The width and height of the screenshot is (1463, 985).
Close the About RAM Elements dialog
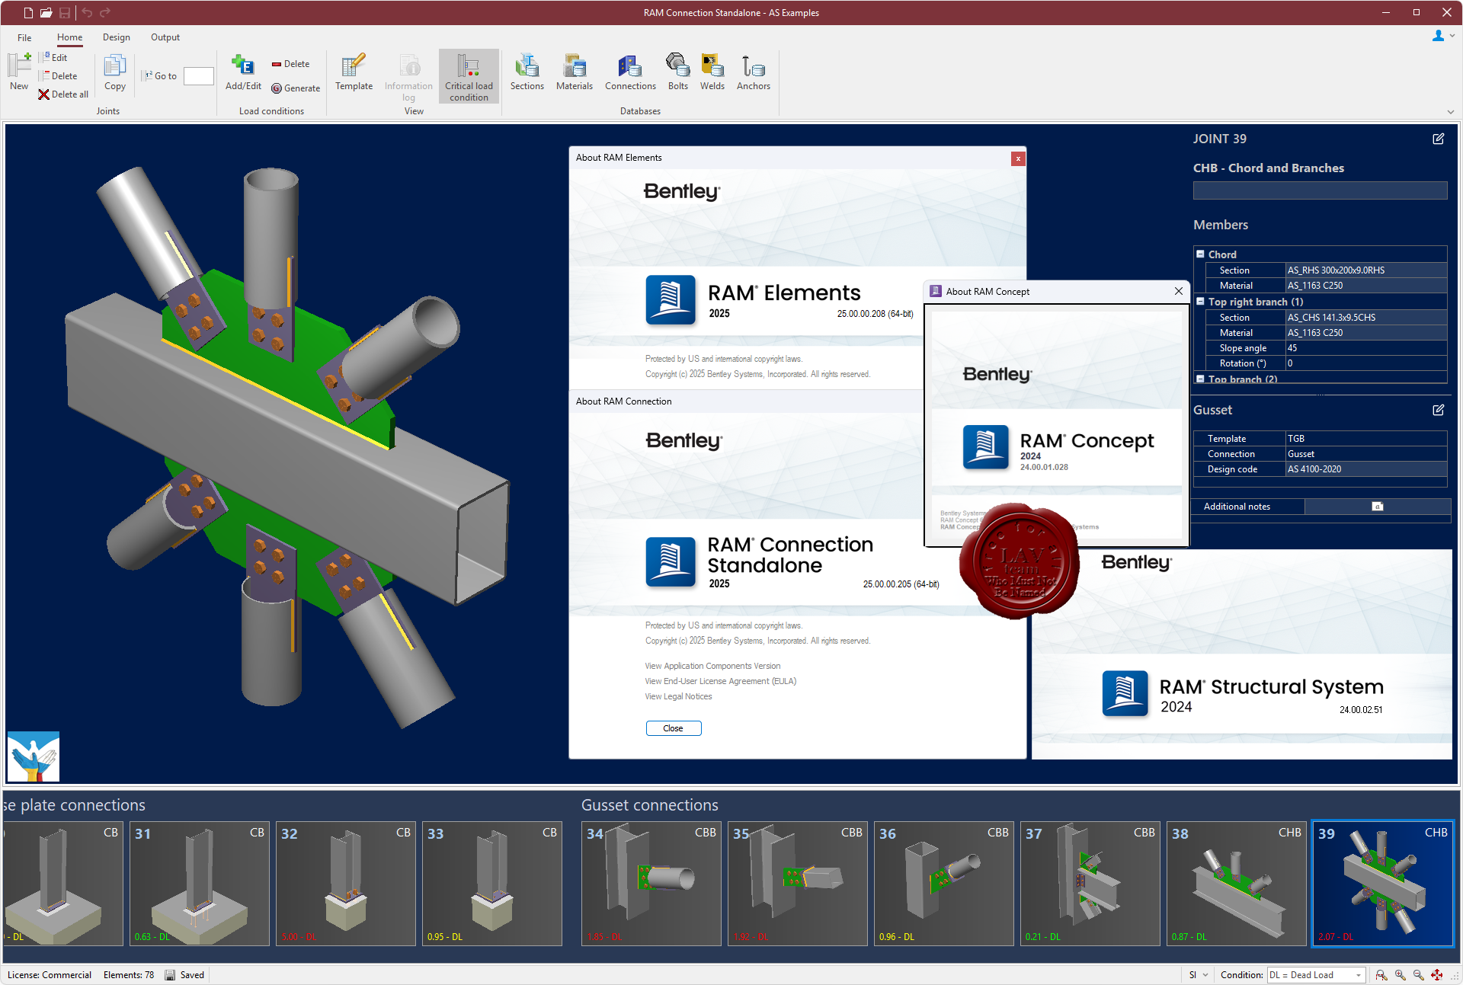point(1018,158)
